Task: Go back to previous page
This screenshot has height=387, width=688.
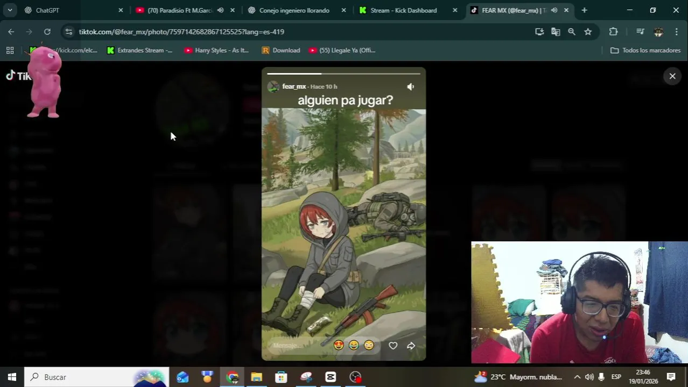Action: tap(11, 32)
